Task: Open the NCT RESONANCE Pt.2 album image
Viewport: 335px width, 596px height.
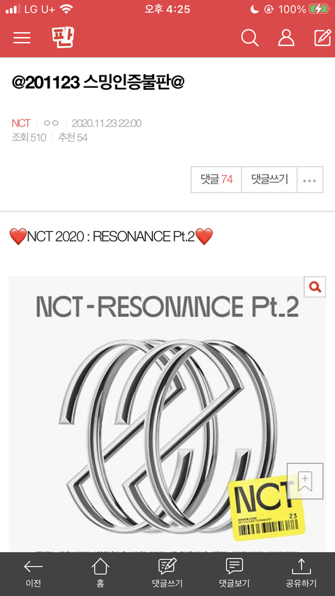Action: point(167,414)
